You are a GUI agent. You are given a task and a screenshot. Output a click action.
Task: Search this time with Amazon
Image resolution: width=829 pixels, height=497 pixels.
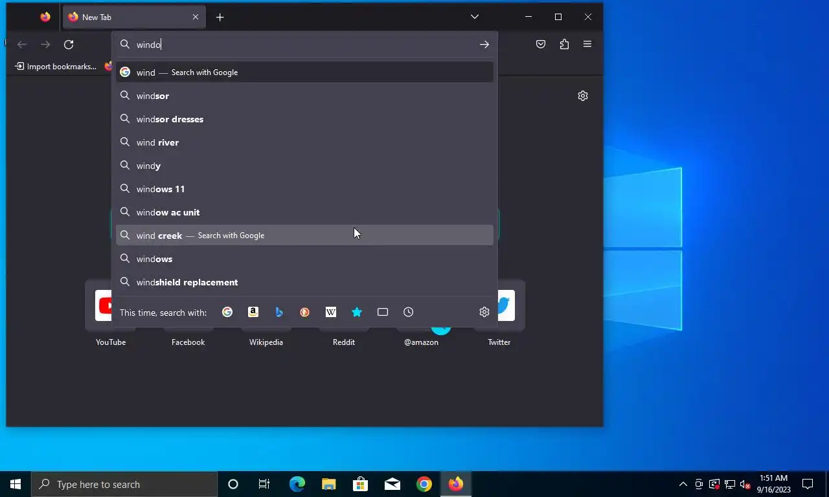[253, 312]
